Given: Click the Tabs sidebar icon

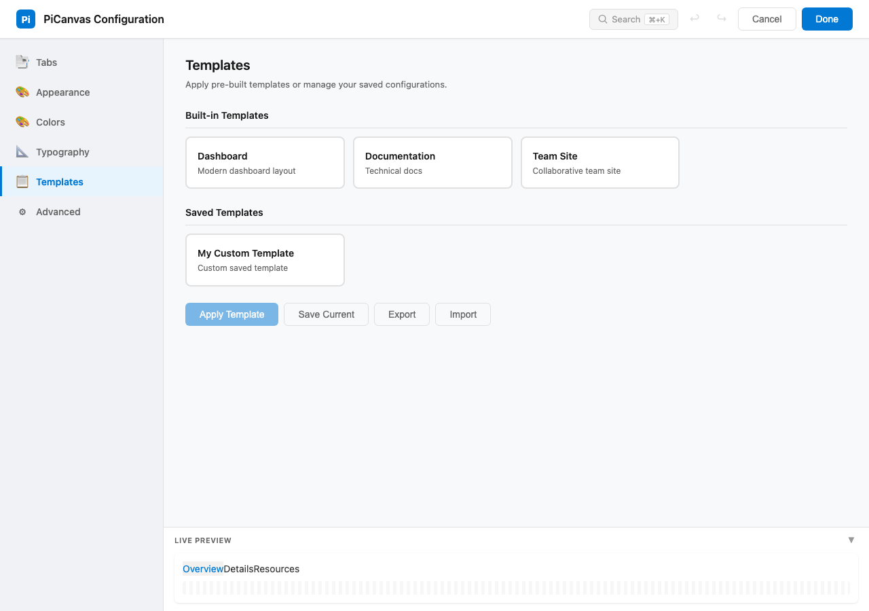Looking at the screenshot, I should click(x=22, y=62).
